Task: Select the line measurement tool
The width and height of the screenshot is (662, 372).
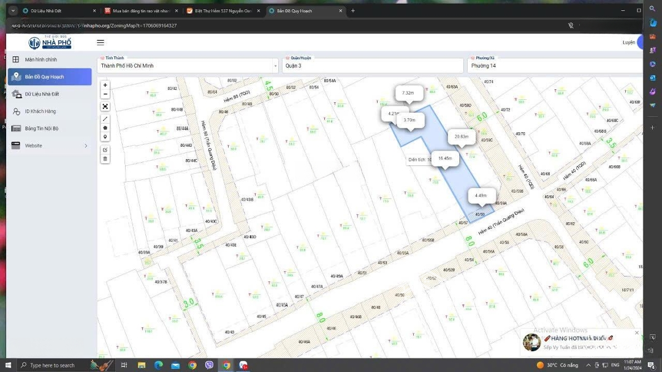Action: click(x=105, y=119)
